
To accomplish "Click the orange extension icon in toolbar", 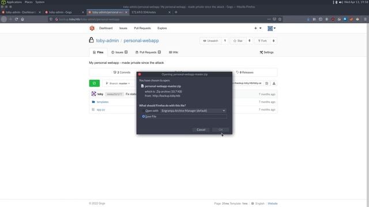I will point(351,19).
